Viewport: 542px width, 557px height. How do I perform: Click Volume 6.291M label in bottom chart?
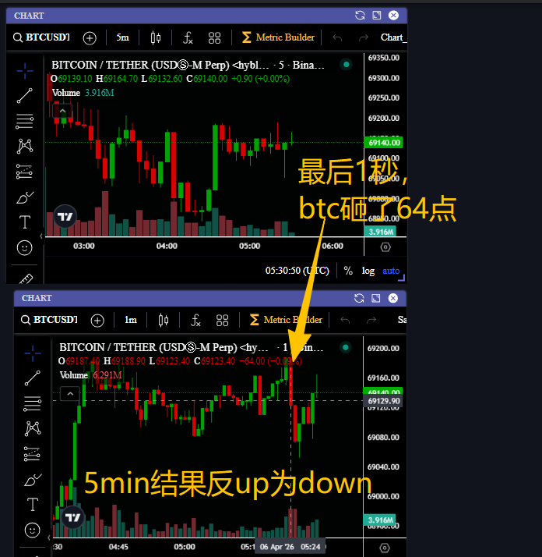tap(91, 375)
